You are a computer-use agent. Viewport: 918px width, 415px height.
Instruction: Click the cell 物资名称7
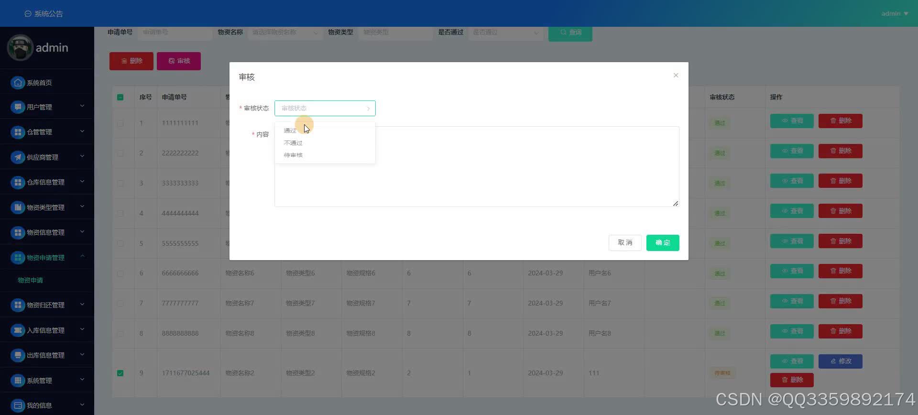point(240,303)
